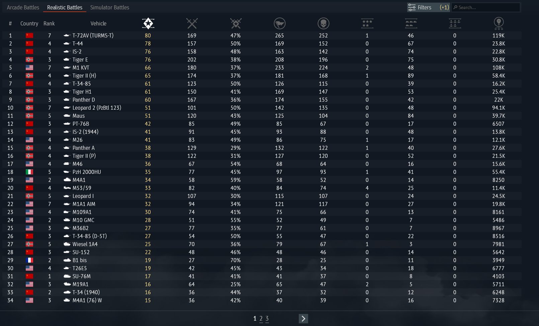Click the 119K value in the first row
This screenshot has width=539, height=326.
click(x=499, y=35)
